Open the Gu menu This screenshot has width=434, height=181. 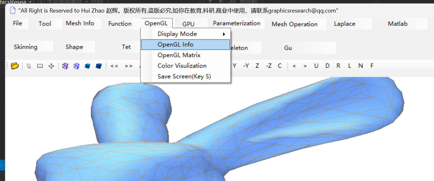coord(288,48)
